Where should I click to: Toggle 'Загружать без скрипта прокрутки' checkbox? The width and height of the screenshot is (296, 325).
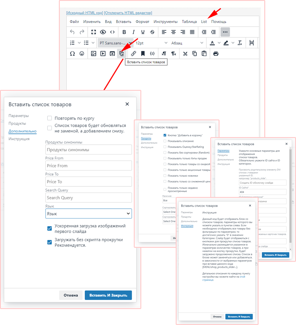(x=50, y=242)
